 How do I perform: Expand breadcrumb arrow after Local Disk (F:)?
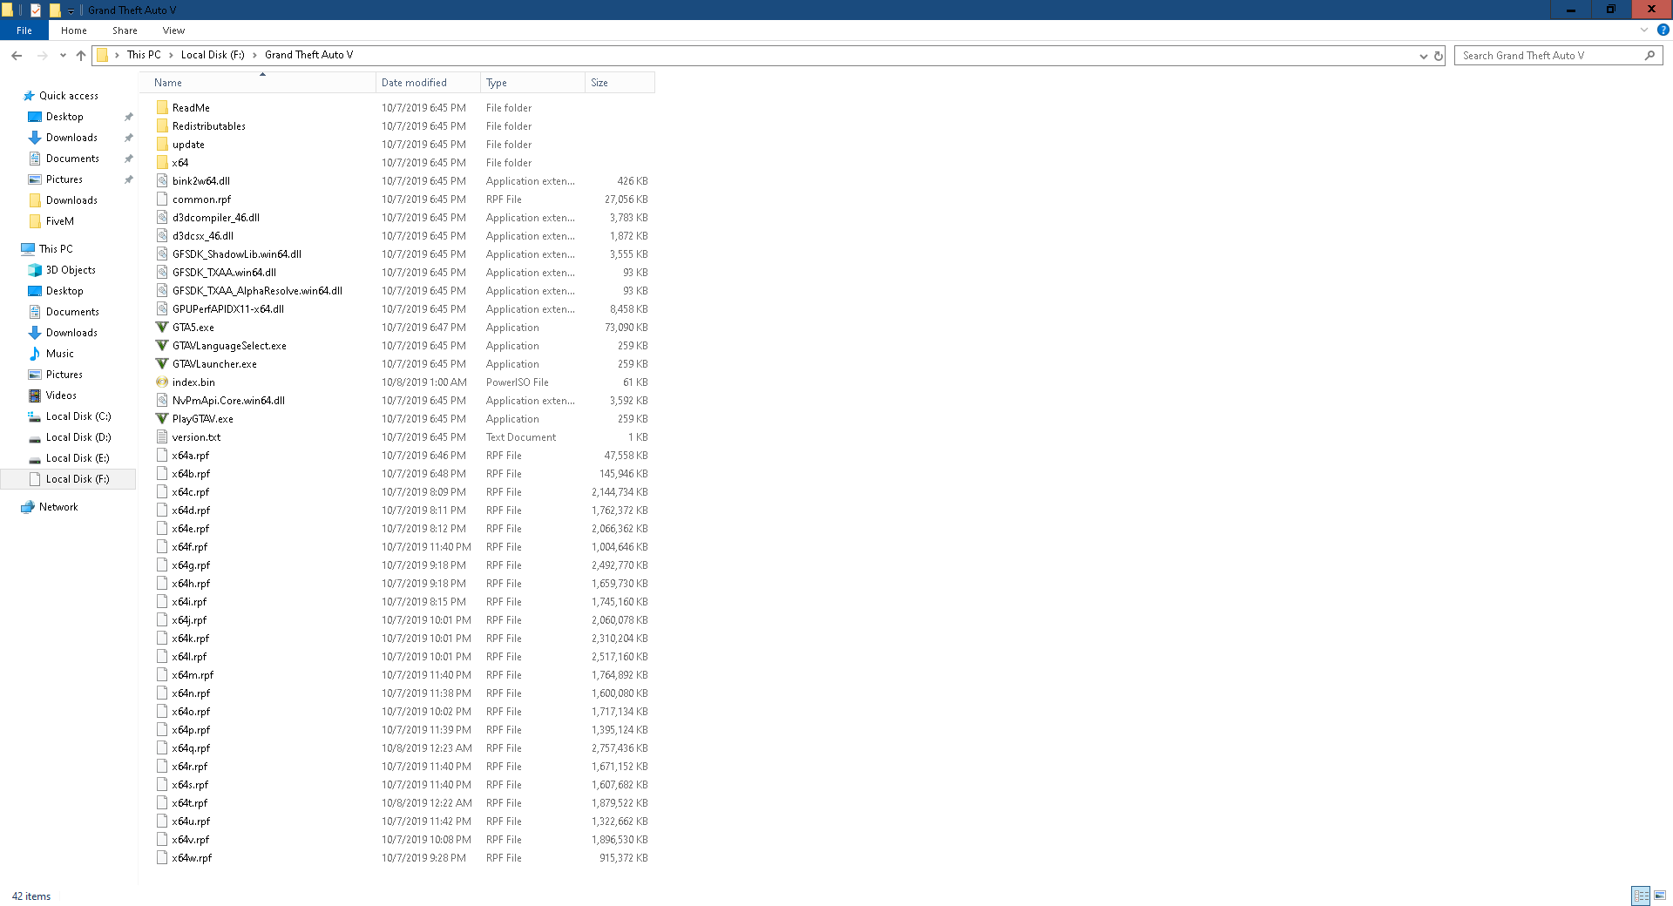(255, 55)
